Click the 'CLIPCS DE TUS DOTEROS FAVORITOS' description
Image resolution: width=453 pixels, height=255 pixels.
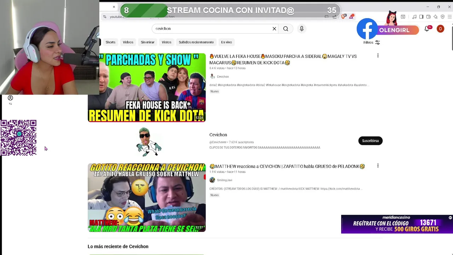tap(265, 148)
